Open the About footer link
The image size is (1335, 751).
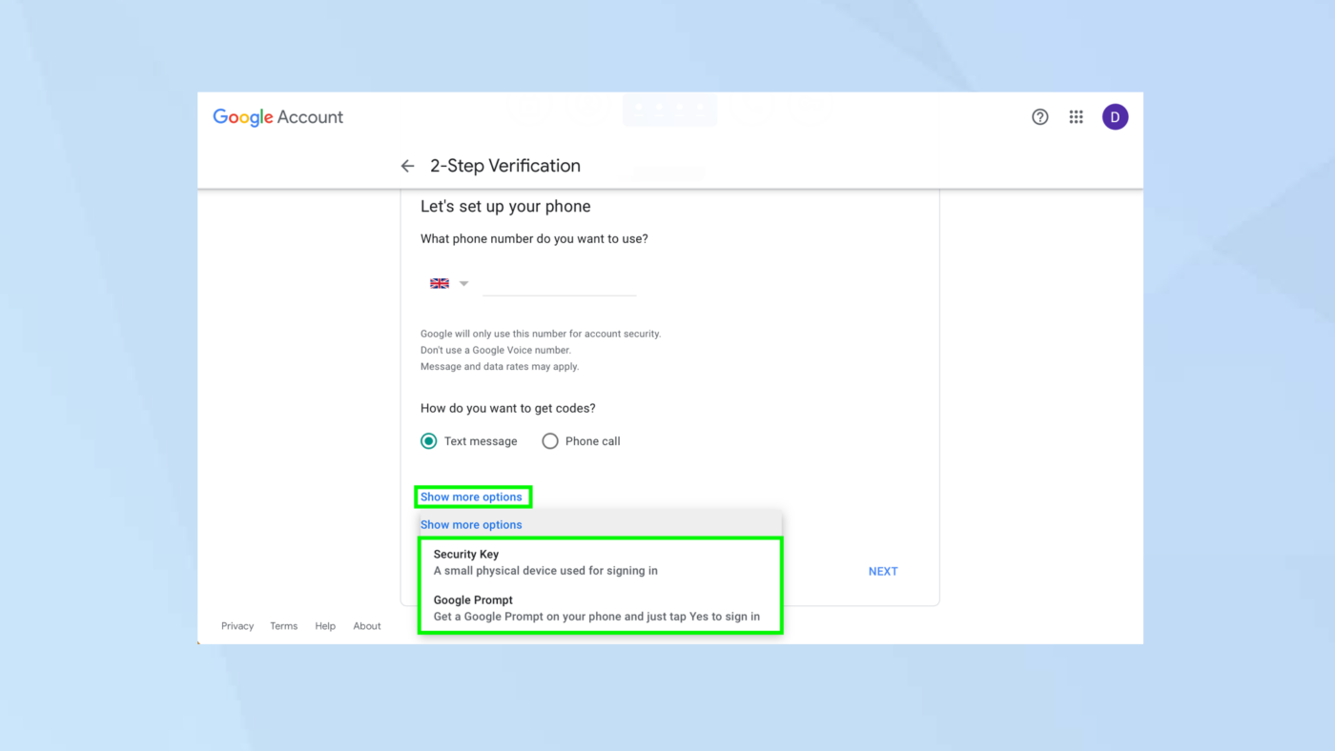[x=367, y=626]
